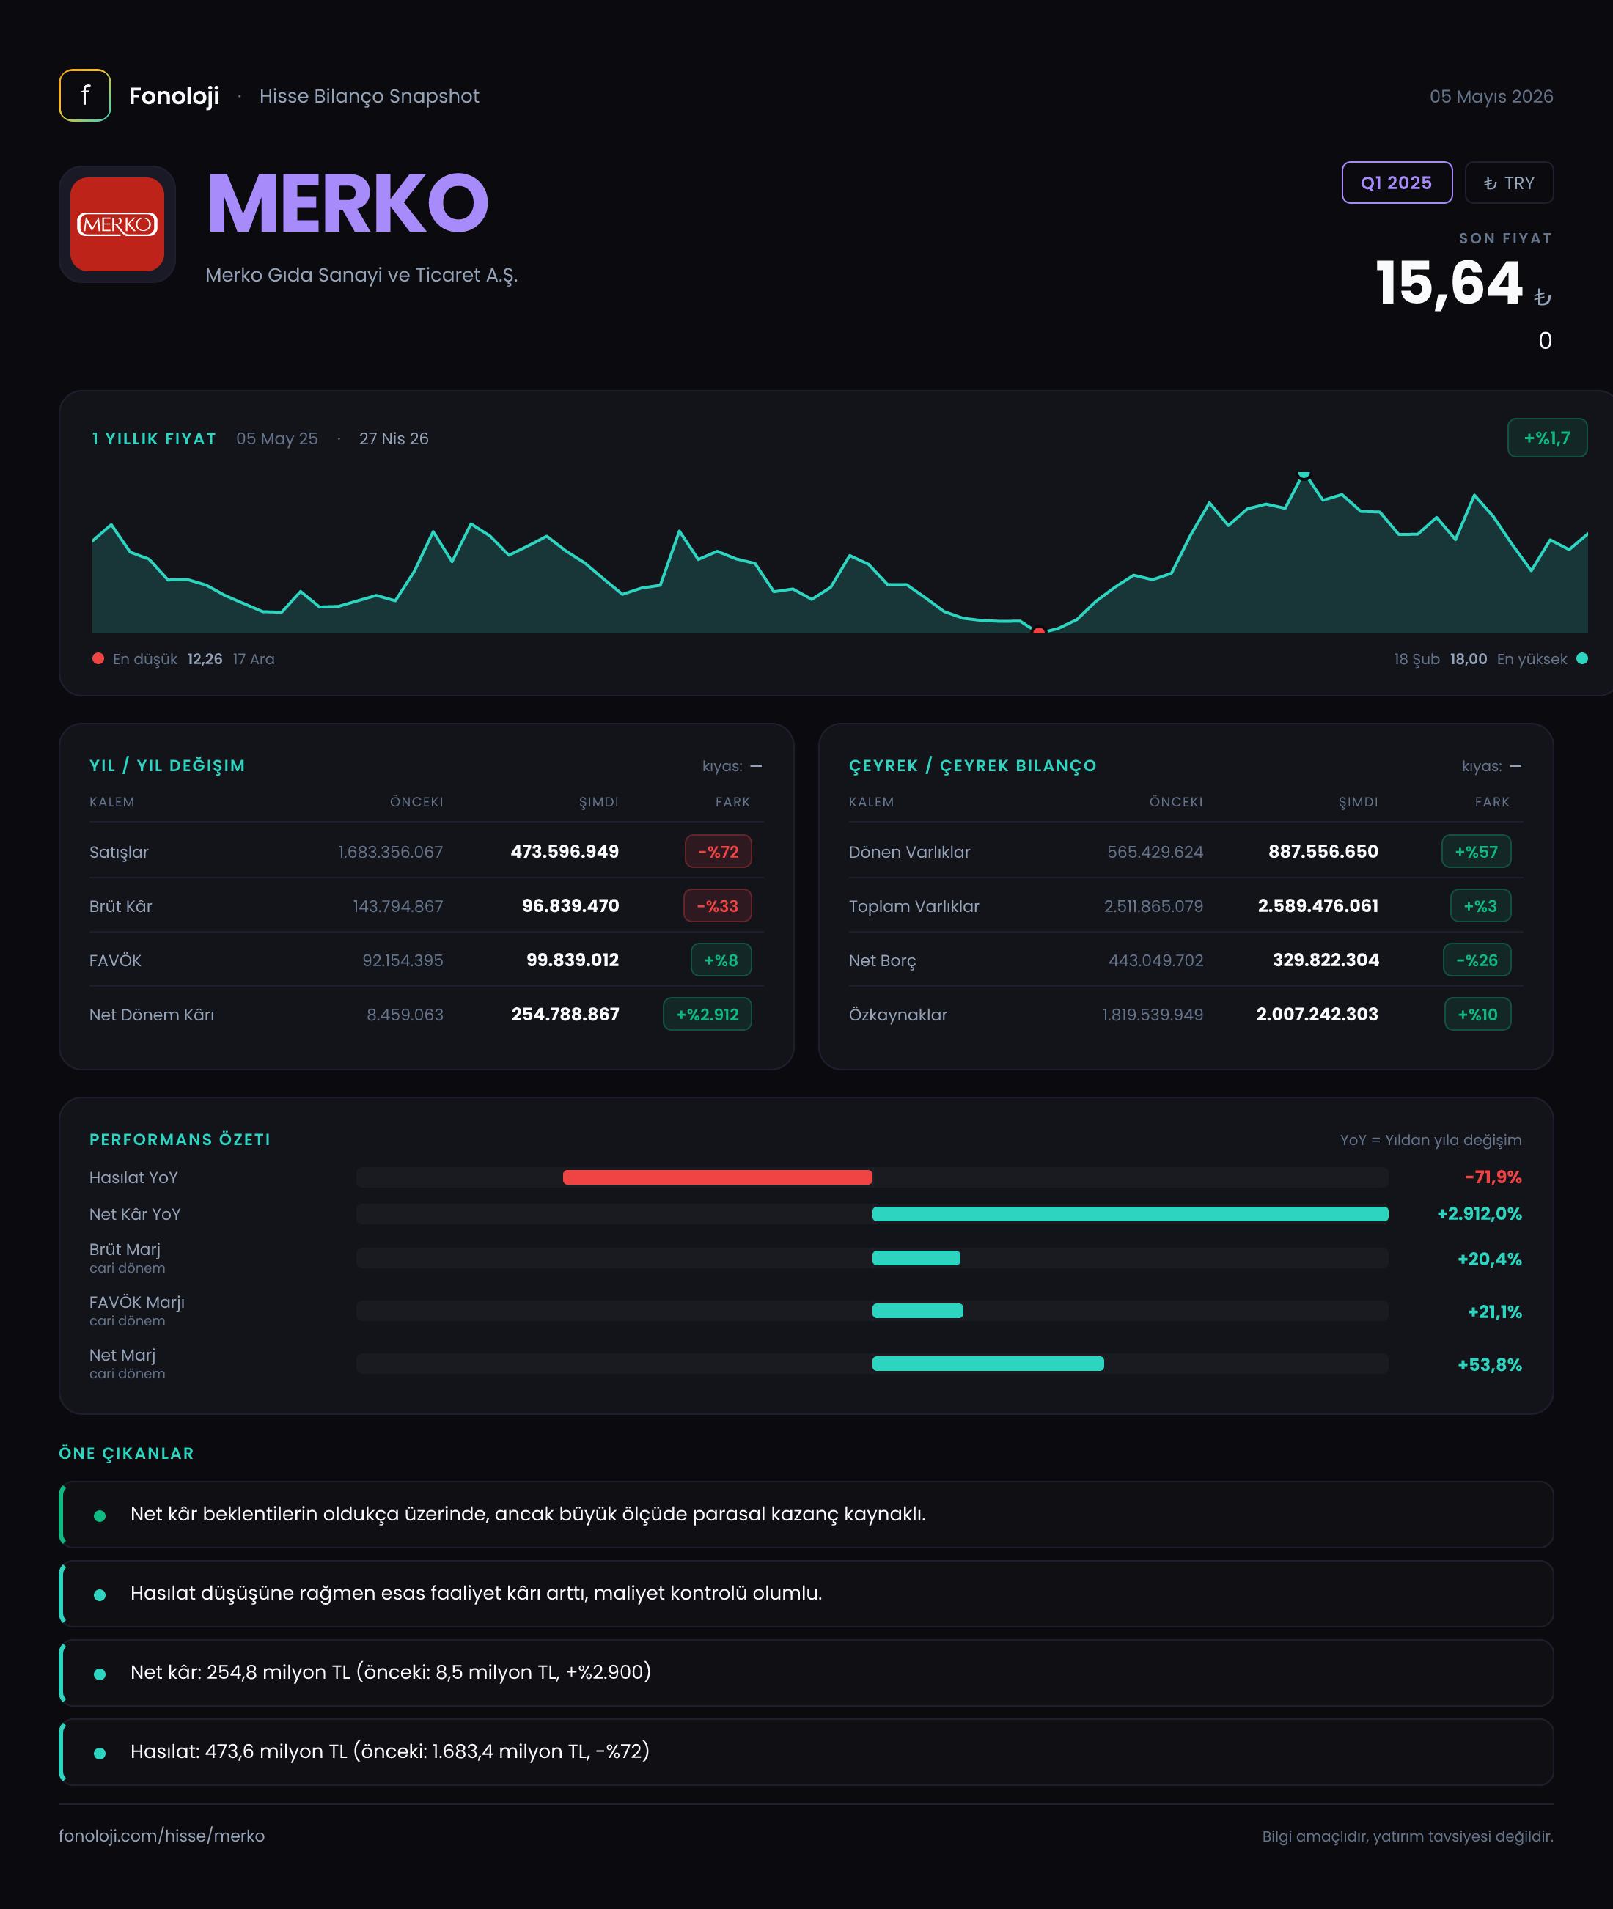1613x1909 pixels.
Task: Click the FAVÖK Marjı teal bar
Action: [x=917, y=1311]
